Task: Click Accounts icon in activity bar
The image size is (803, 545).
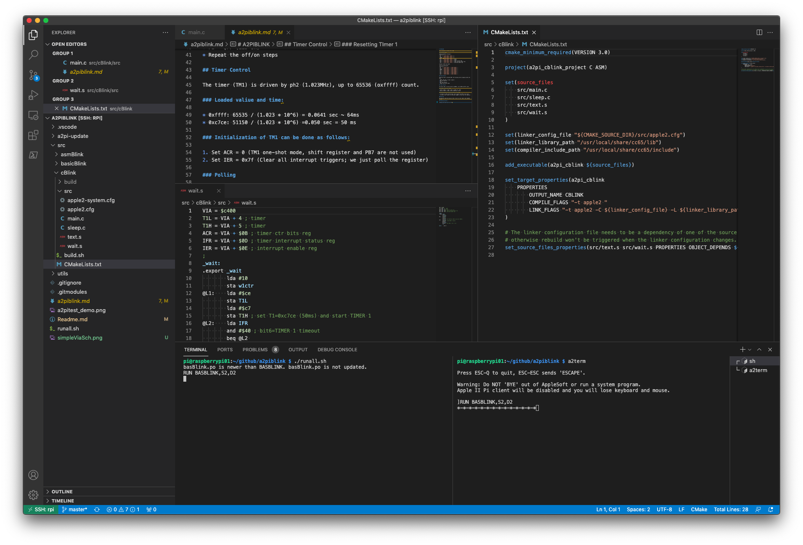Action: (x=33, y=475)
